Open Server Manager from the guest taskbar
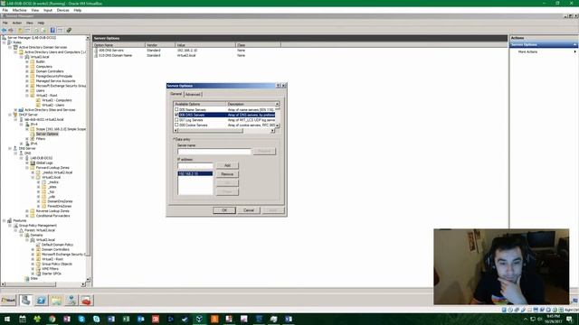 26,301
